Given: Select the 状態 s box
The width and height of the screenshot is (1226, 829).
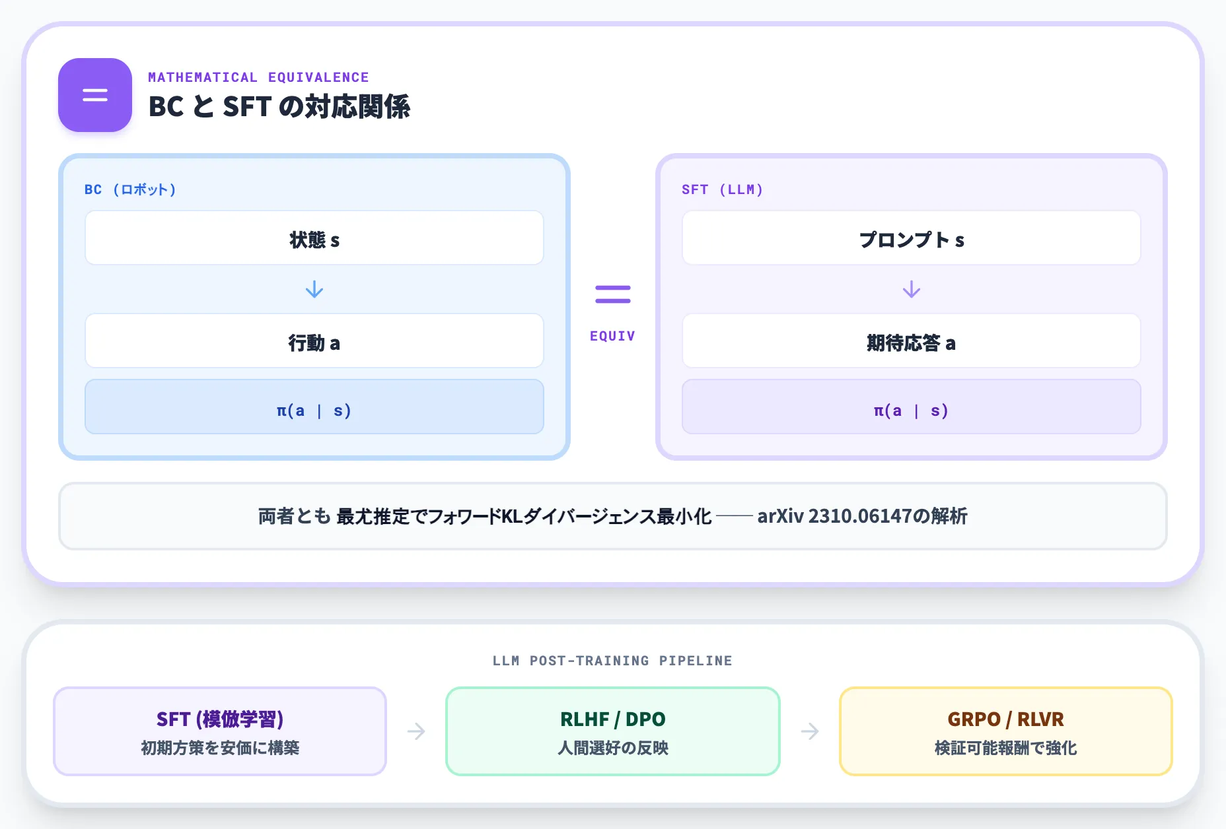Looking at the screenshot, I should (314, 238).
